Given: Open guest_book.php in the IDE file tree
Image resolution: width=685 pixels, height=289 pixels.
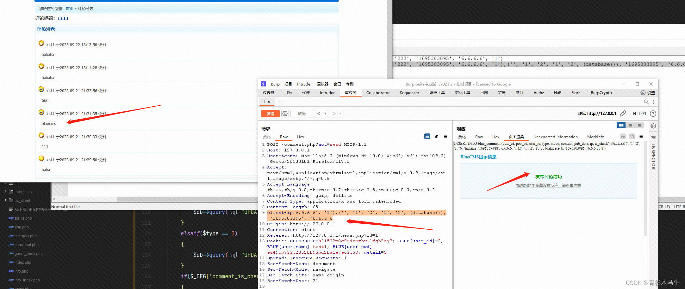Looking at the screenshot, I should pyautogui.click(x=28, y=254).
